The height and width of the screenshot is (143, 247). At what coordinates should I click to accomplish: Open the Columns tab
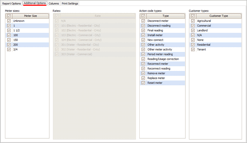pyautogui.click(x=54, y=4)
